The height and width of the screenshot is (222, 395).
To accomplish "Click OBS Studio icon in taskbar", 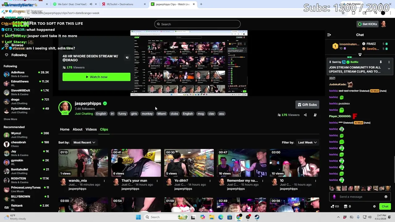I will point(248,217).
